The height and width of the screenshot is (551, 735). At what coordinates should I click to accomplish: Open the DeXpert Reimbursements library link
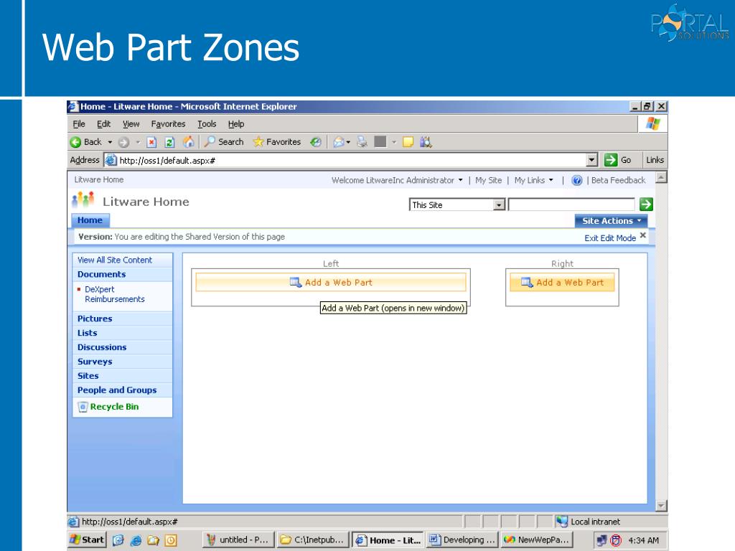114,294
